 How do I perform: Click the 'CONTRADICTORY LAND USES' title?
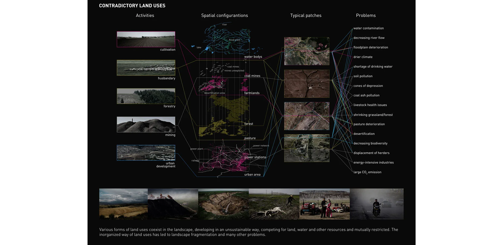(132, 6)
